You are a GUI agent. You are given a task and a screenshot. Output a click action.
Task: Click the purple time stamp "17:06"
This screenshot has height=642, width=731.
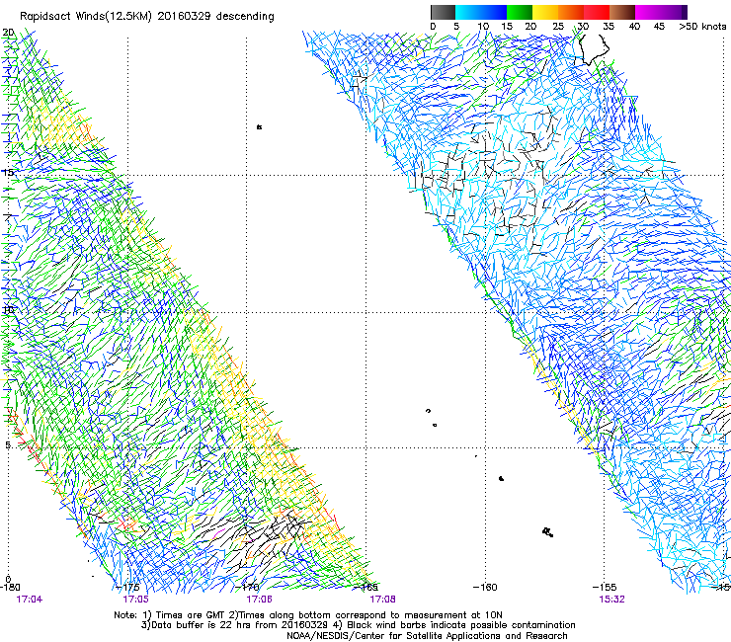click(259, 600)
